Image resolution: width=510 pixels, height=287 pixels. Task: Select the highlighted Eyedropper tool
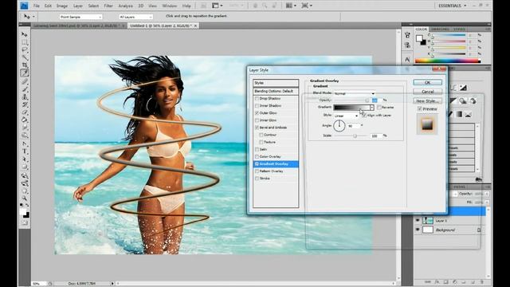(25, 73)
